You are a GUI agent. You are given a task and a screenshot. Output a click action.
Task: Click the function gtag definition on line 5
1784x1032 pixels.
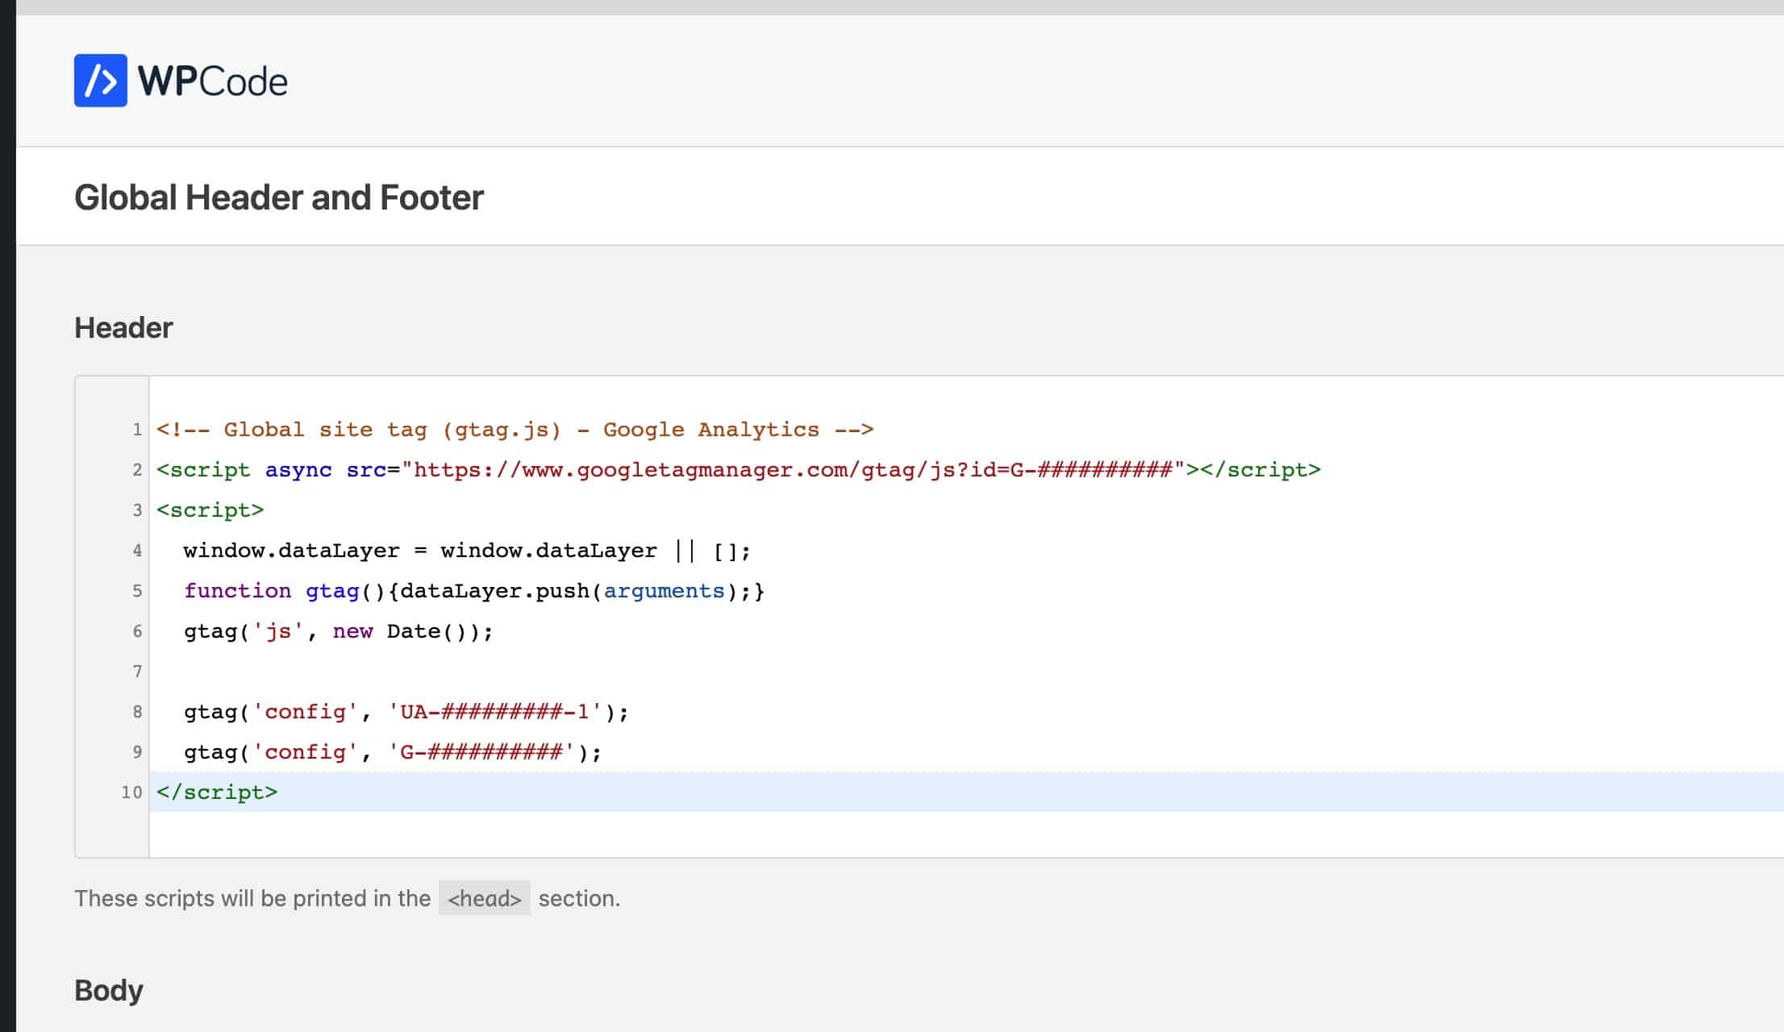coord(474,591)
